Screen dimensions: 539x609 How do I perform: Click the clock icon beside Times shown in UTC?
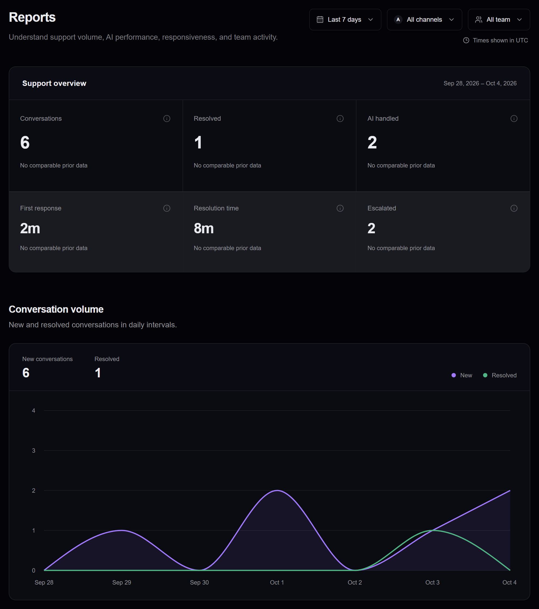pos(466,40)
